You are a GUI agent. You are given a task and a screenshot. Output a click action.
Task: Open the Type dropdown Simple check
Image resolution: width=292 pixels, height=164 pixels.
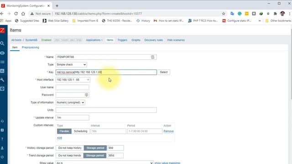coord(71,65)
